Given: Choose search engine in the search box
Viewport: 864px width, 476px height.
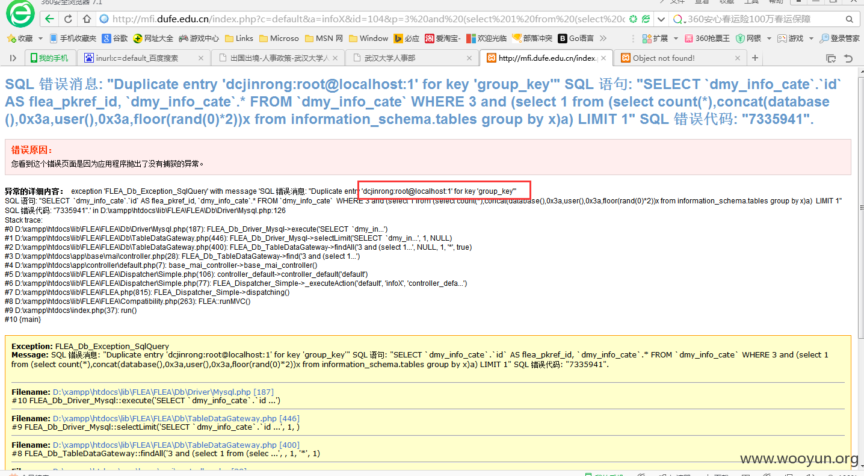Looking at the screenshot, I should pyautogui.click(x=680, y=19).
